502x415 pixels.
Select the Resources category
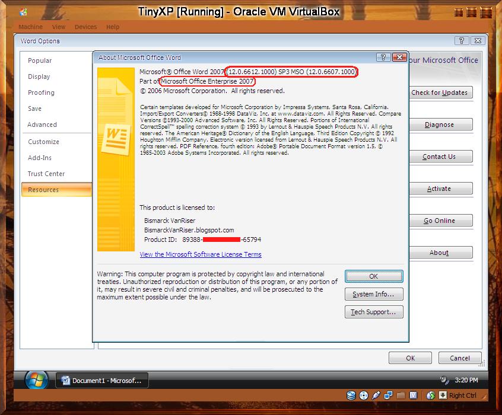[56, 190]
